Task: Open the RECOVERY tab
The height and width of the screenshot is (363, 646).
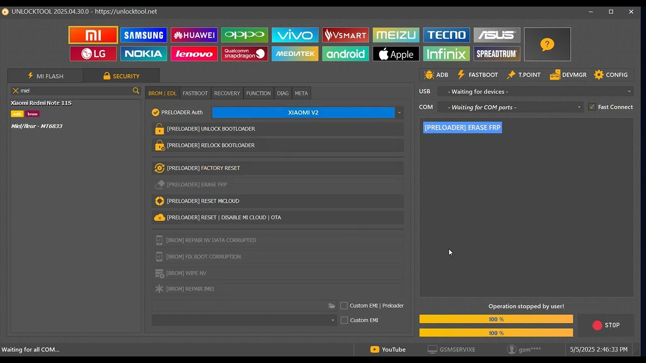Action: tap(227, 93)
